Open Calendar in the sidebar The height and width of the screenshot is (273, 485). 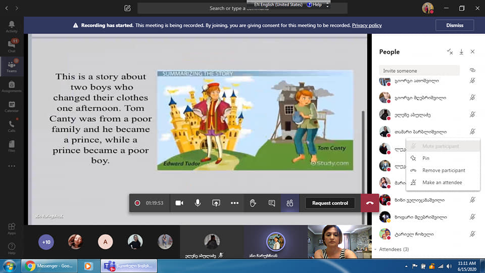coord(12,106)
